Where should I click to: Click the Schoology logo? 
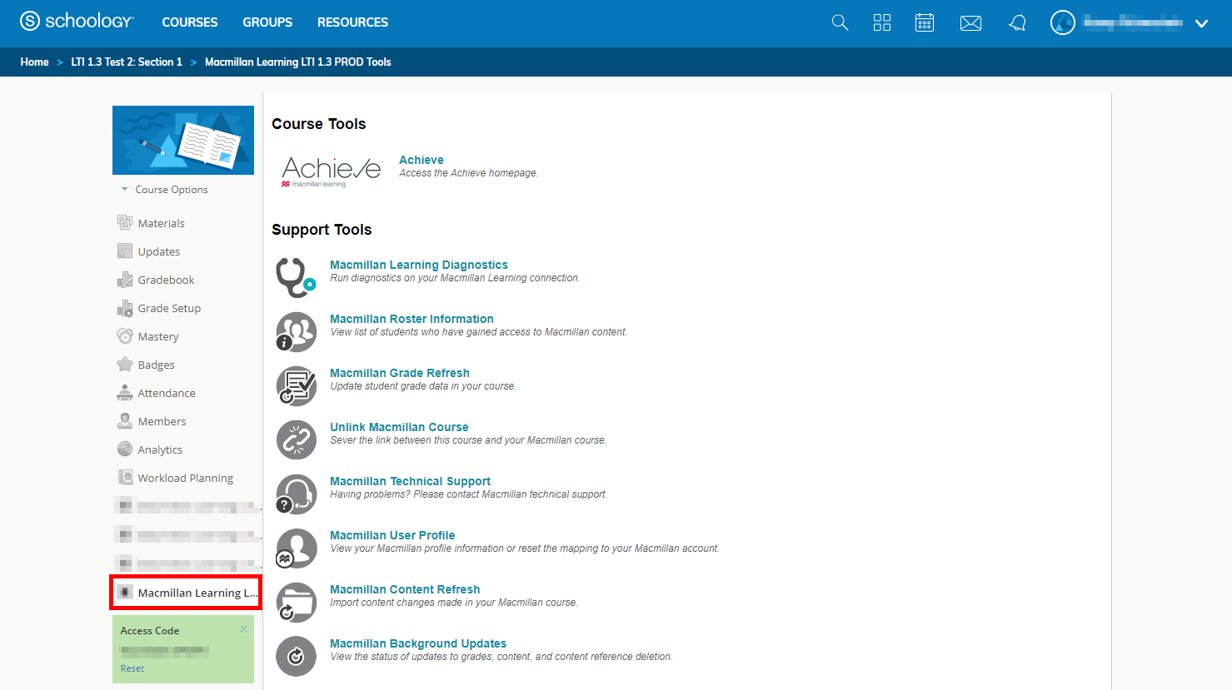77,21
